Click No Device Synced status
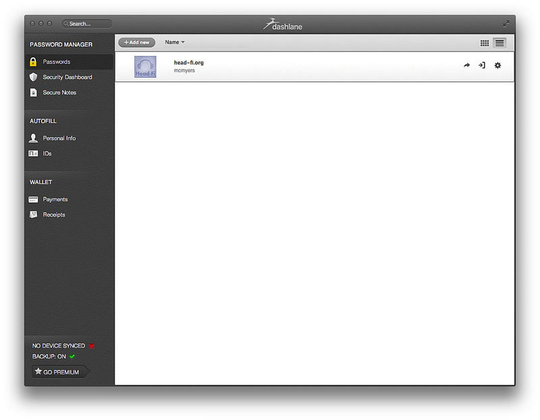The width and height of the screenshot is (540, 420). point(59,346)
